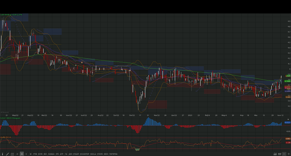Click the 0,0221 MACD value tag

coord(288,123)
